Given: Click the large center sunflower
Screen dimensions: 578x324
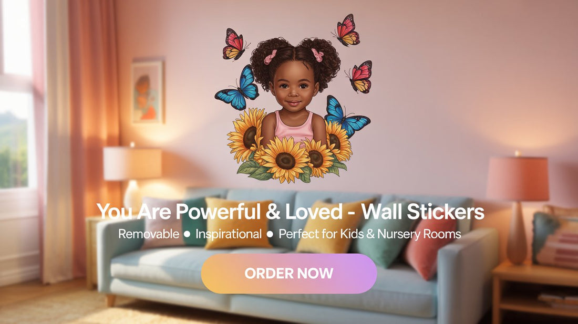Looking at the screenshot, I should pos(286,160).
